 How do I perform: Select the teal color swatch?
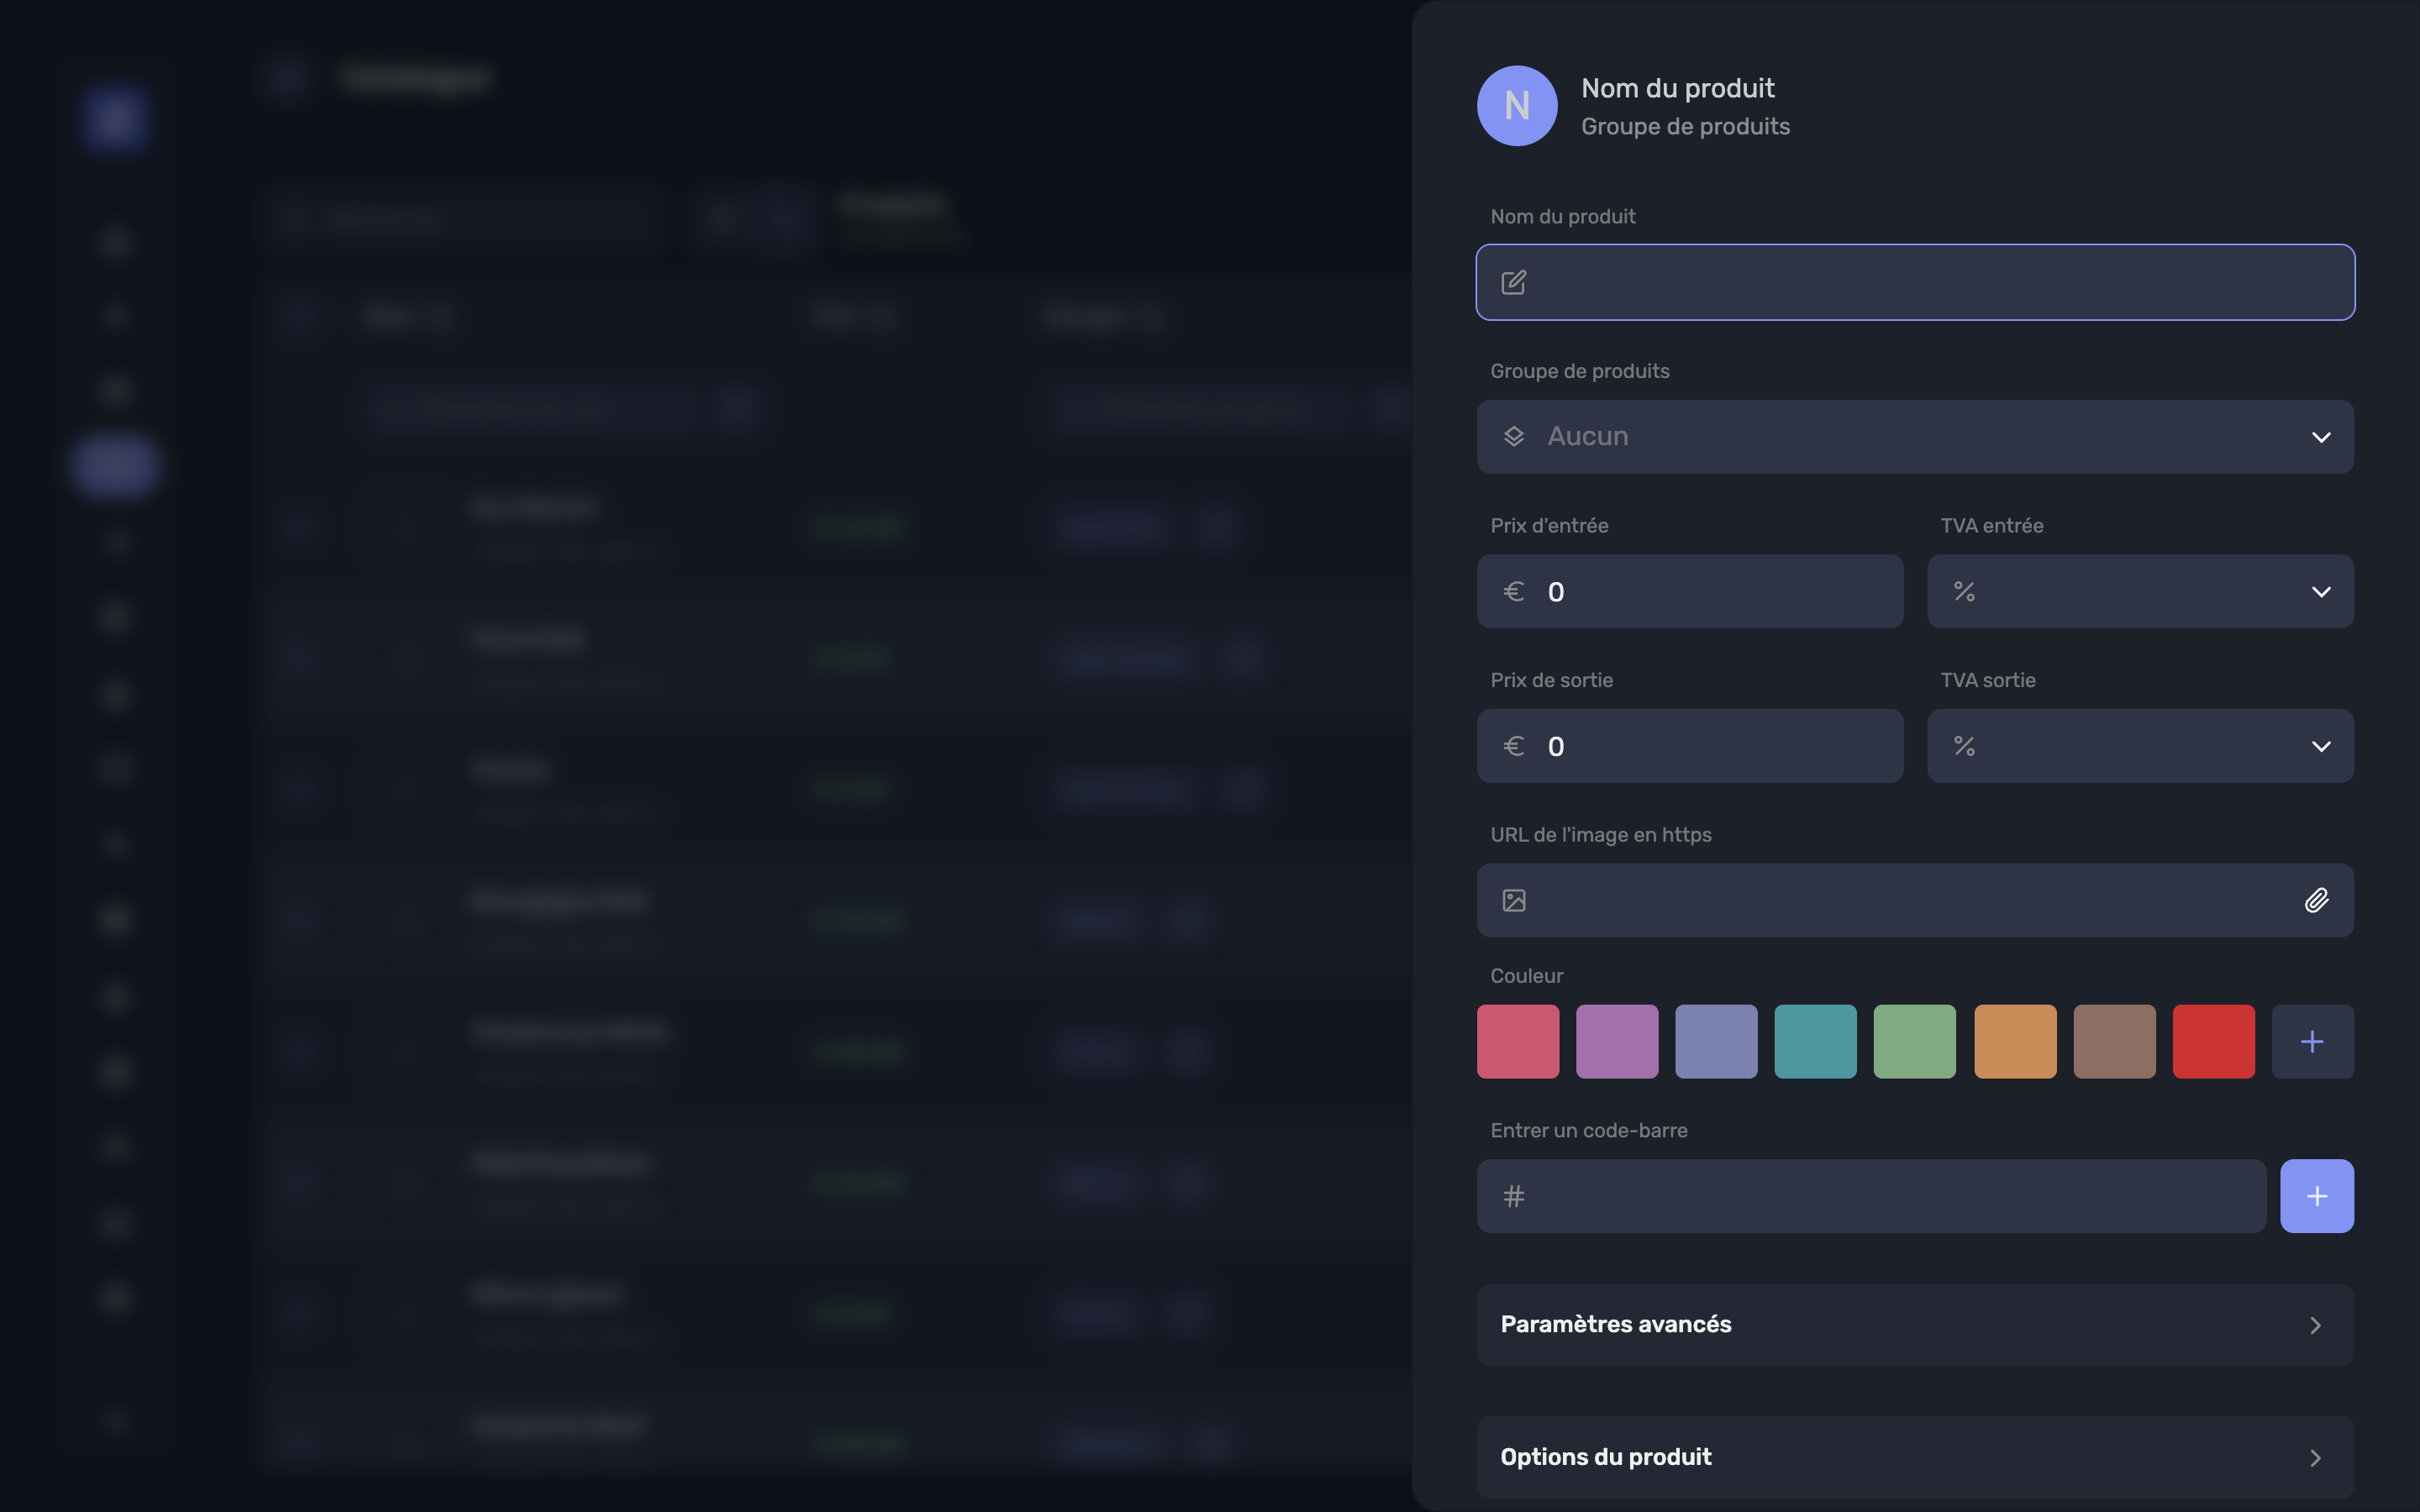[x=1815, y=1041]
